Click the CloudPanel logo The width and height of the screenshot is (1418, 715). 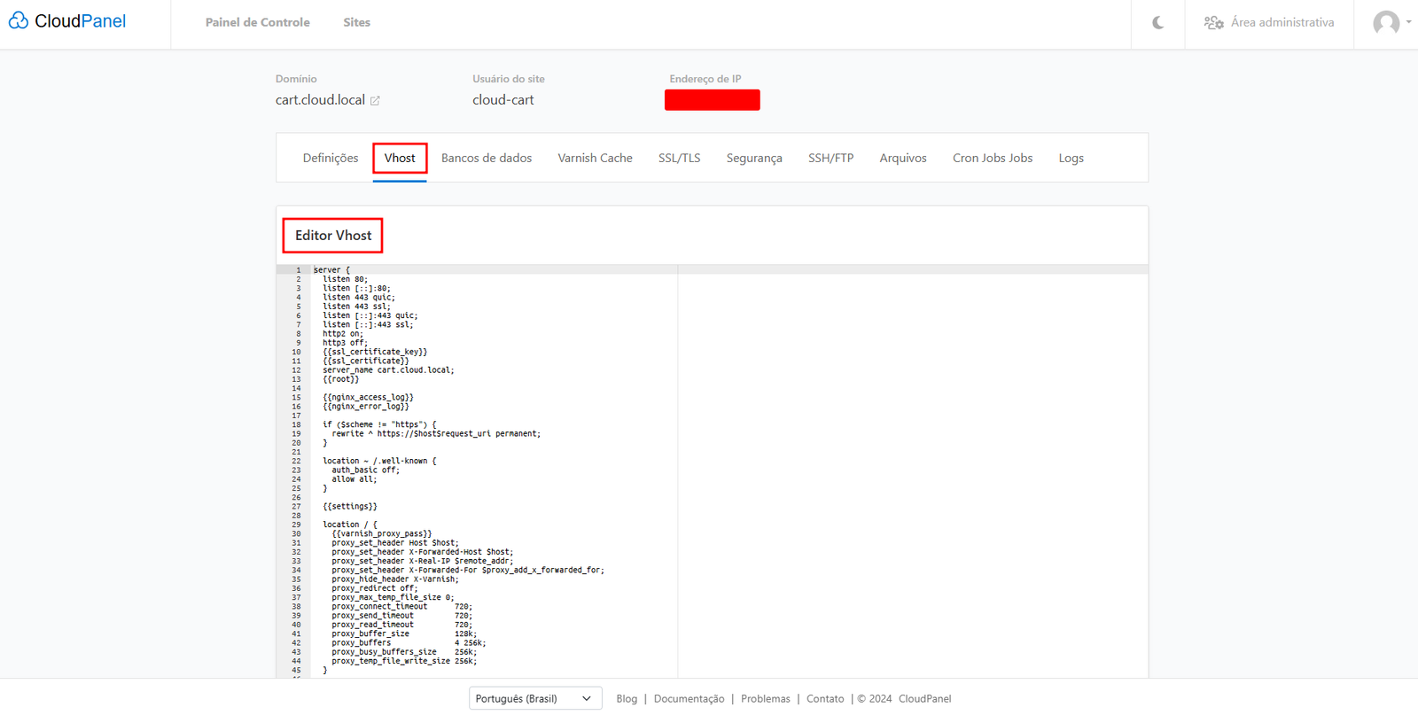[68, 21]
